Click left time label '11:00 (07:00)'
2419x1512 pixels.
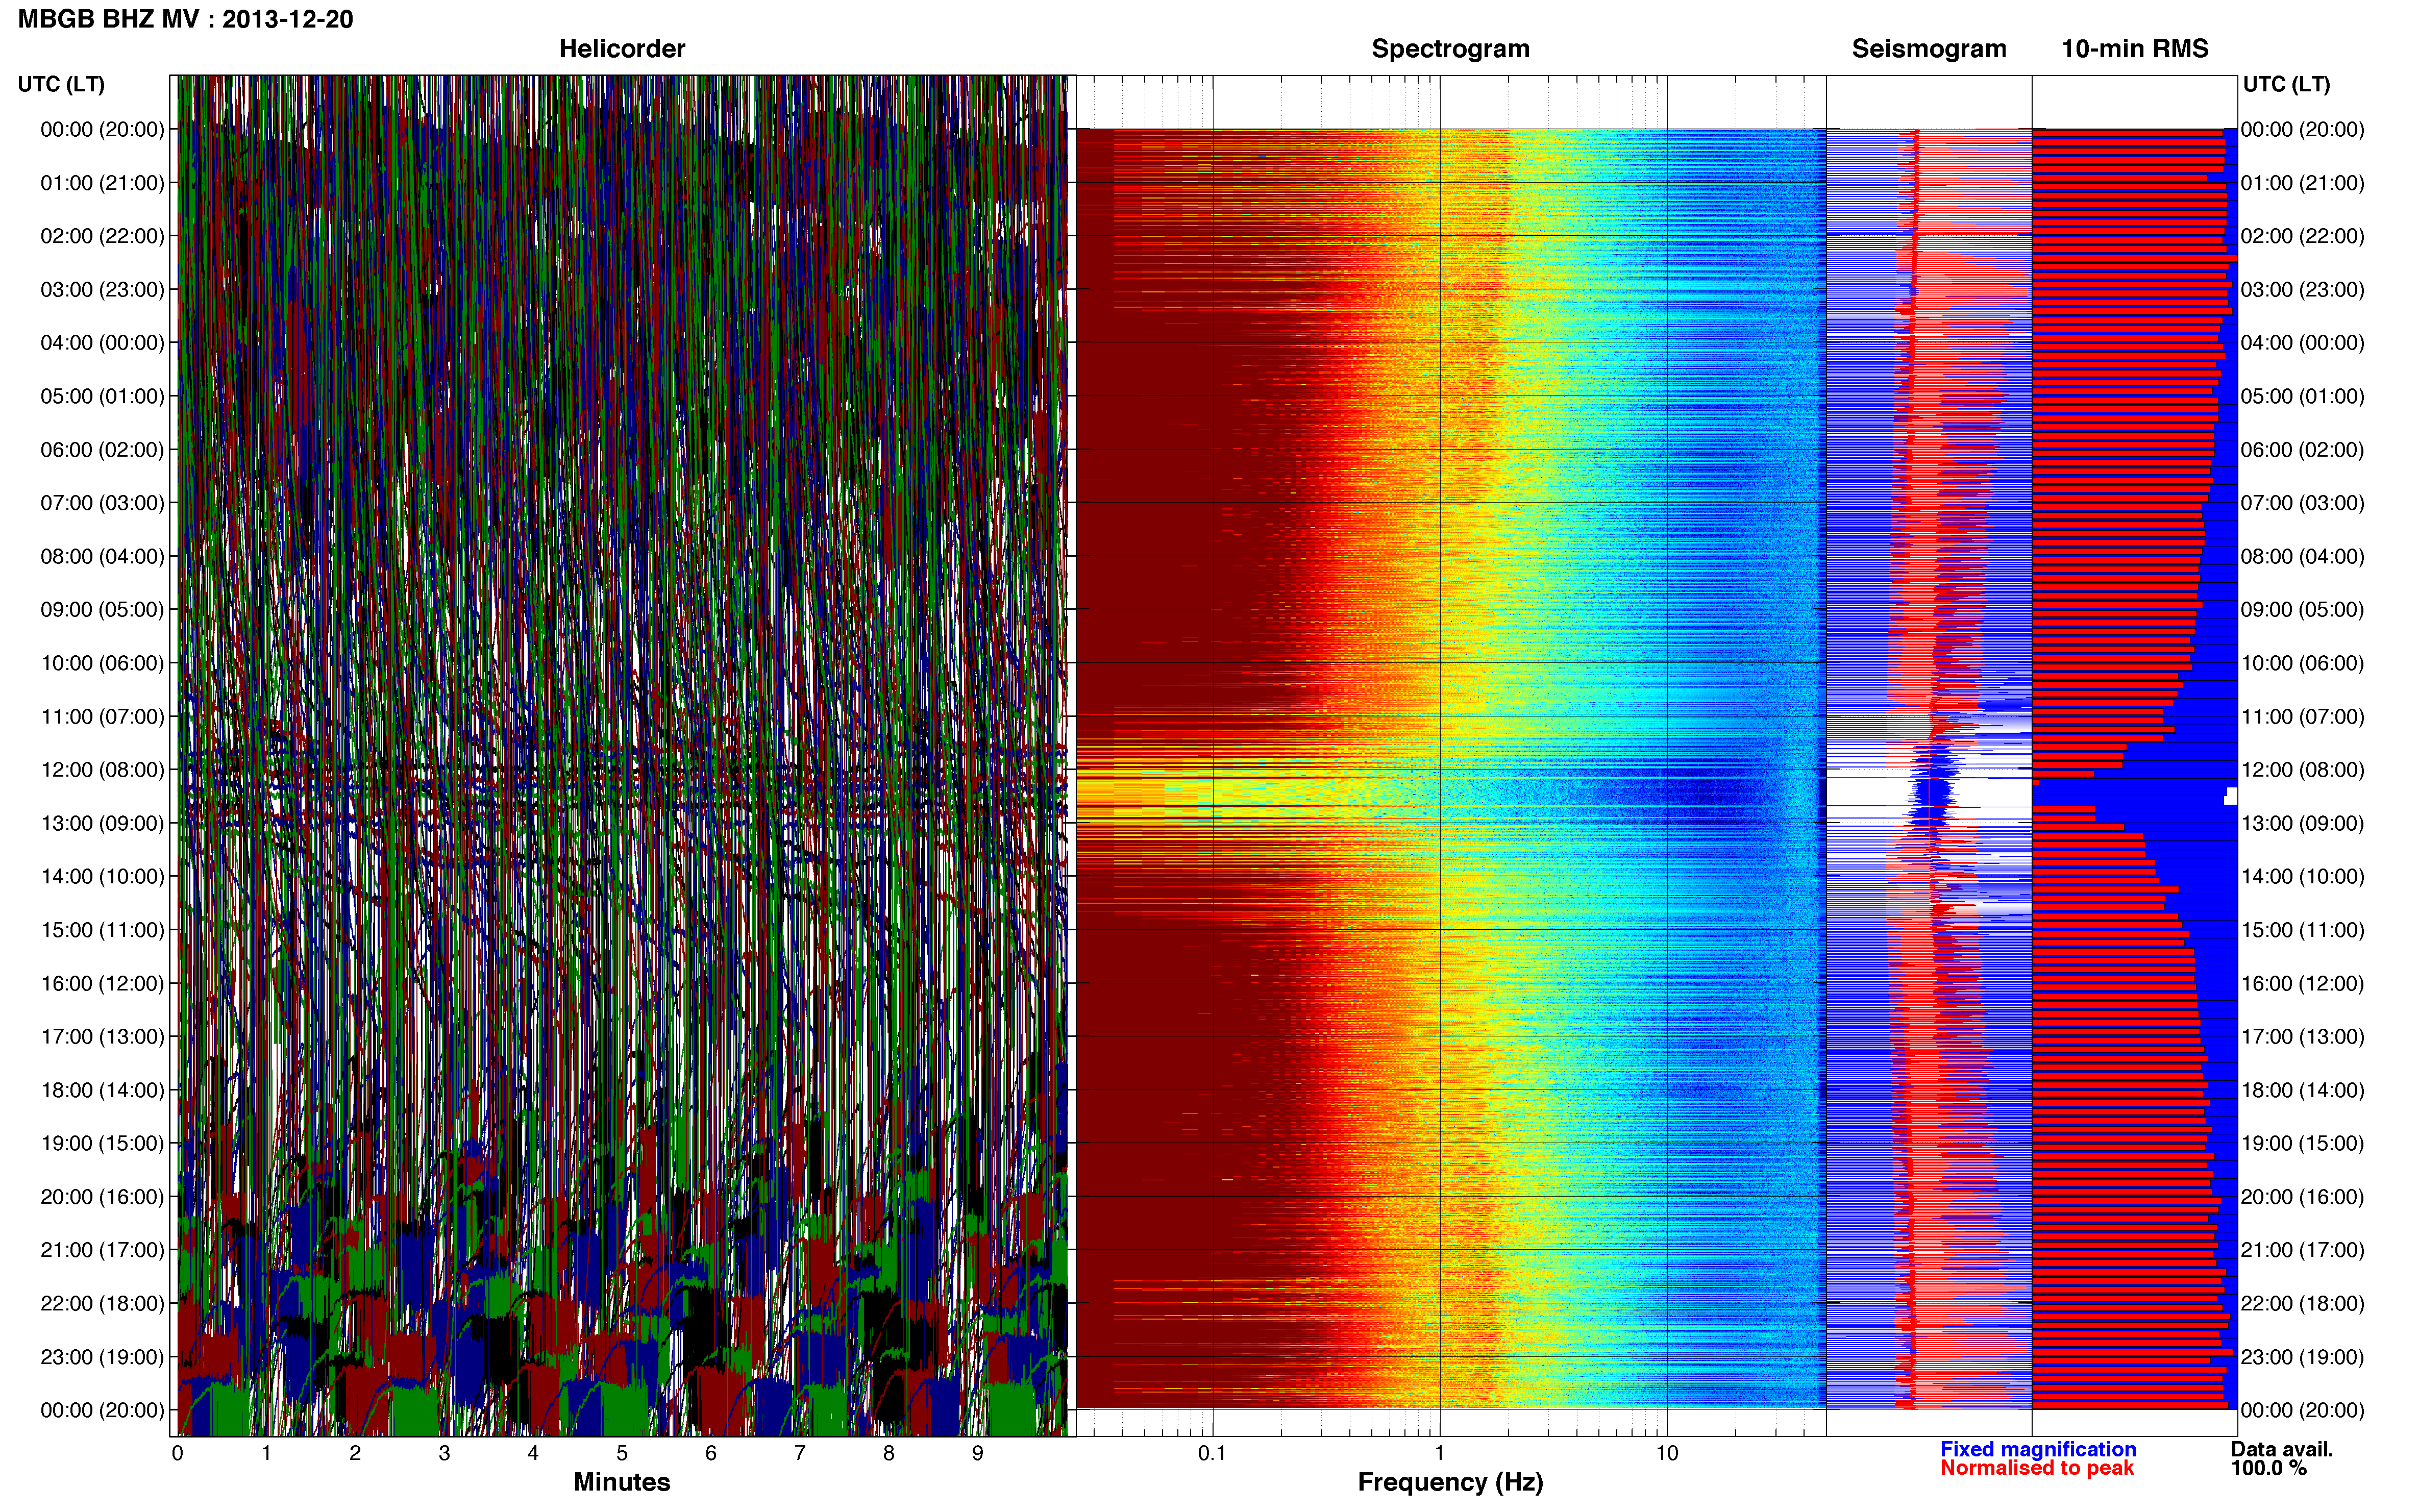click(x=102, y=717)
